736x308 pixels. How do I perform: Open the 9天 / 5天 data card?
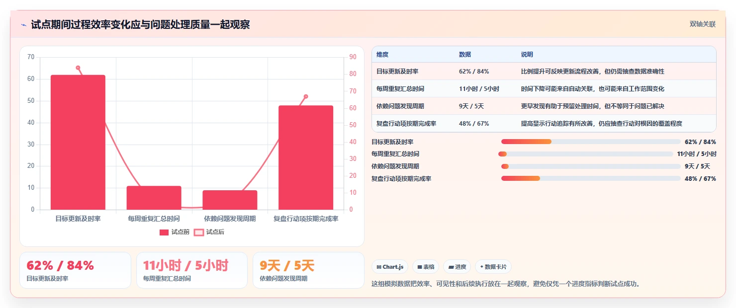[x=308, y=270]
